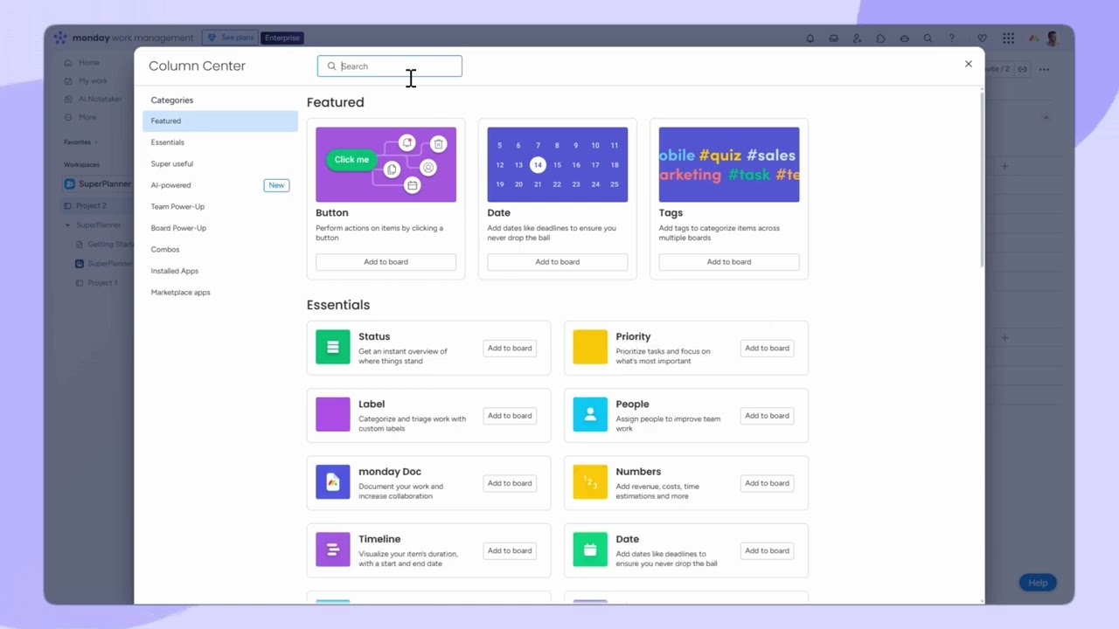1119x629 pixels.
Task: Open More in sidebar
Action: click(x=87, y=117)
